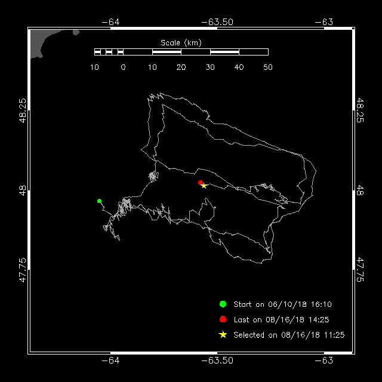Click the 'Start on 06/10/18 16:10' legend text
Screen dimensions: 382x382
[282, 304]
